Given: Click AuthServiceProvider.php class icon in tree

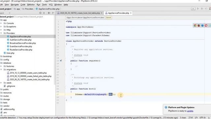Looking at the screenshot, I should [x=8, y=40].
